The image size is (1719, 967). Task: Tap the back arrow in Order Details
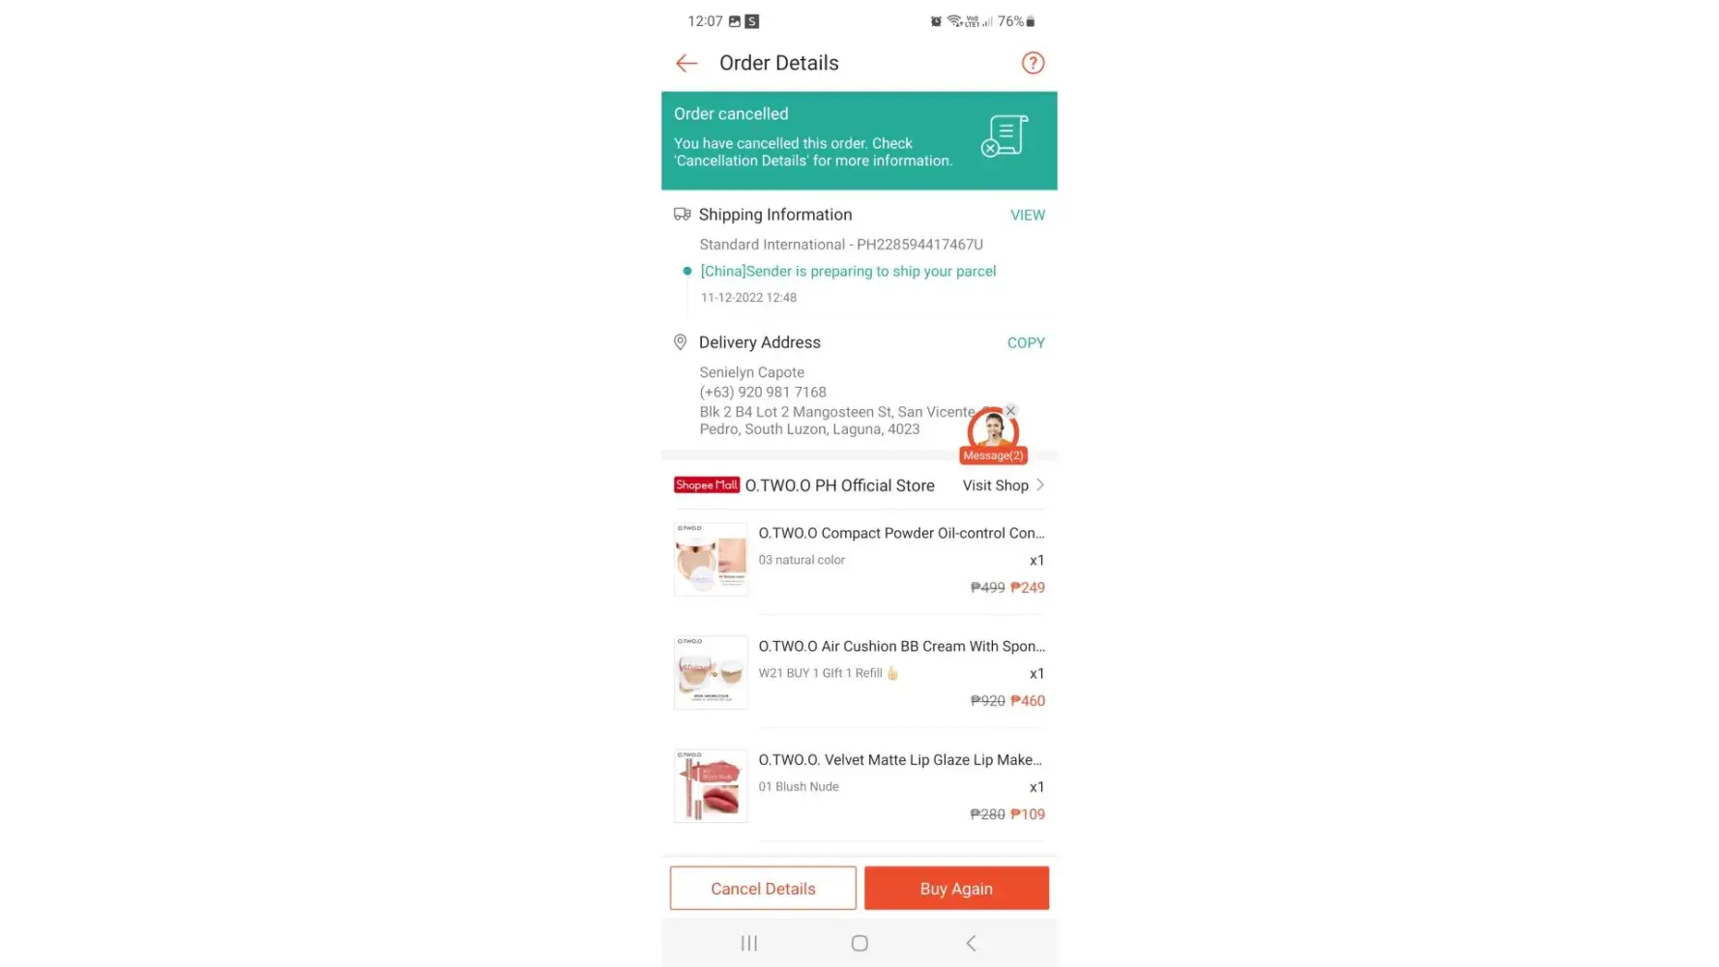click(x=686, y=63)
